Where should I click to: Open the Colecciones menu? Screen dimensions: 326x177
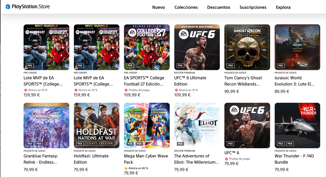point(186,7)
